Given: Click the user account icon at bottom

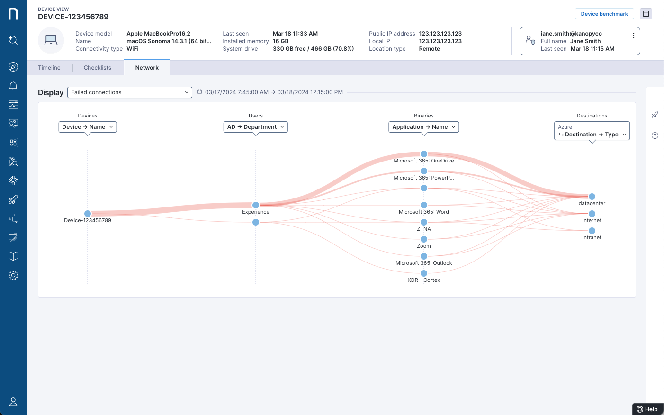Looking at the screenshot, I should [13, 402].
